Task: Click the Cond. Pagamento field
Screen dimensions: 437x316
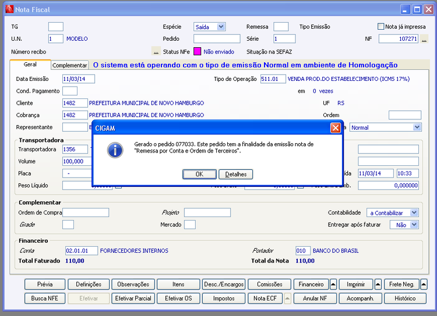Action: pos(70,91)
